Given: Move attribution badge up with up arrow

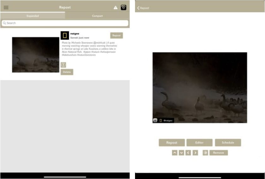Looking at the screenshot, I should (174, 153).
